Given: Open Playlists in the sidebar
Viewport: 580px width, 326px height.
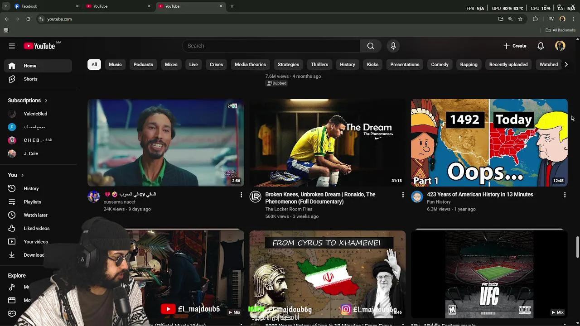Looking at the screenshot, I should [38, 202].
